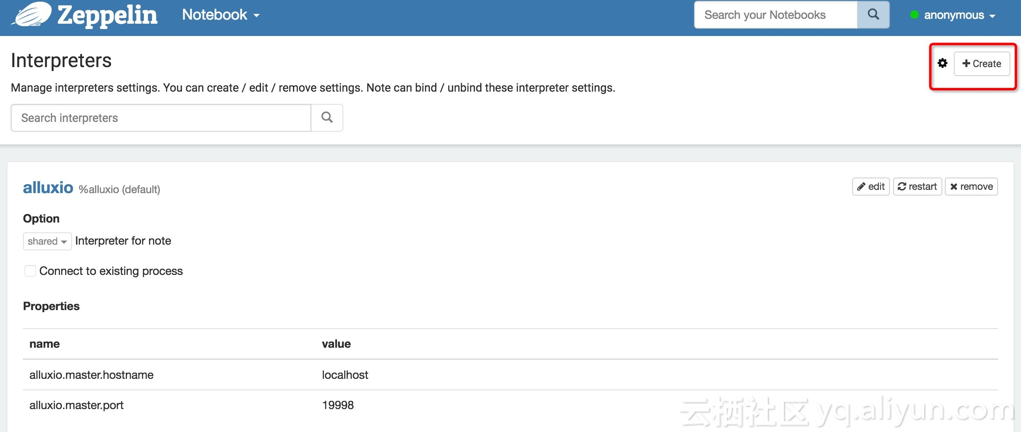Viewport: 1021px width, 432px height.
Task: Click the interpreter search magnifier button
Action: 327,118
